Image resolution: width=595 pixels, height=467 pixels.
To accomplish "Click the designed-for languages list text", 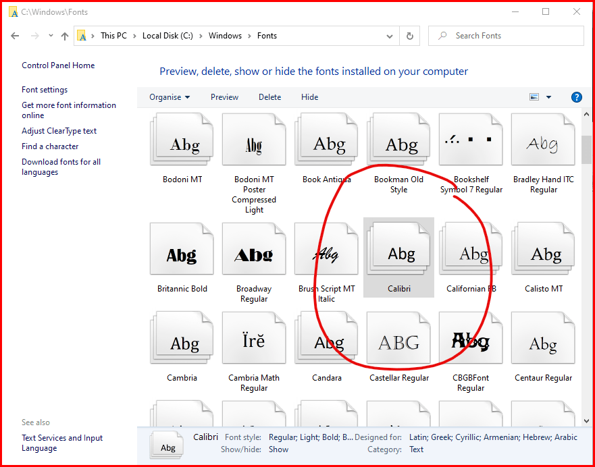I will (493, 437).
